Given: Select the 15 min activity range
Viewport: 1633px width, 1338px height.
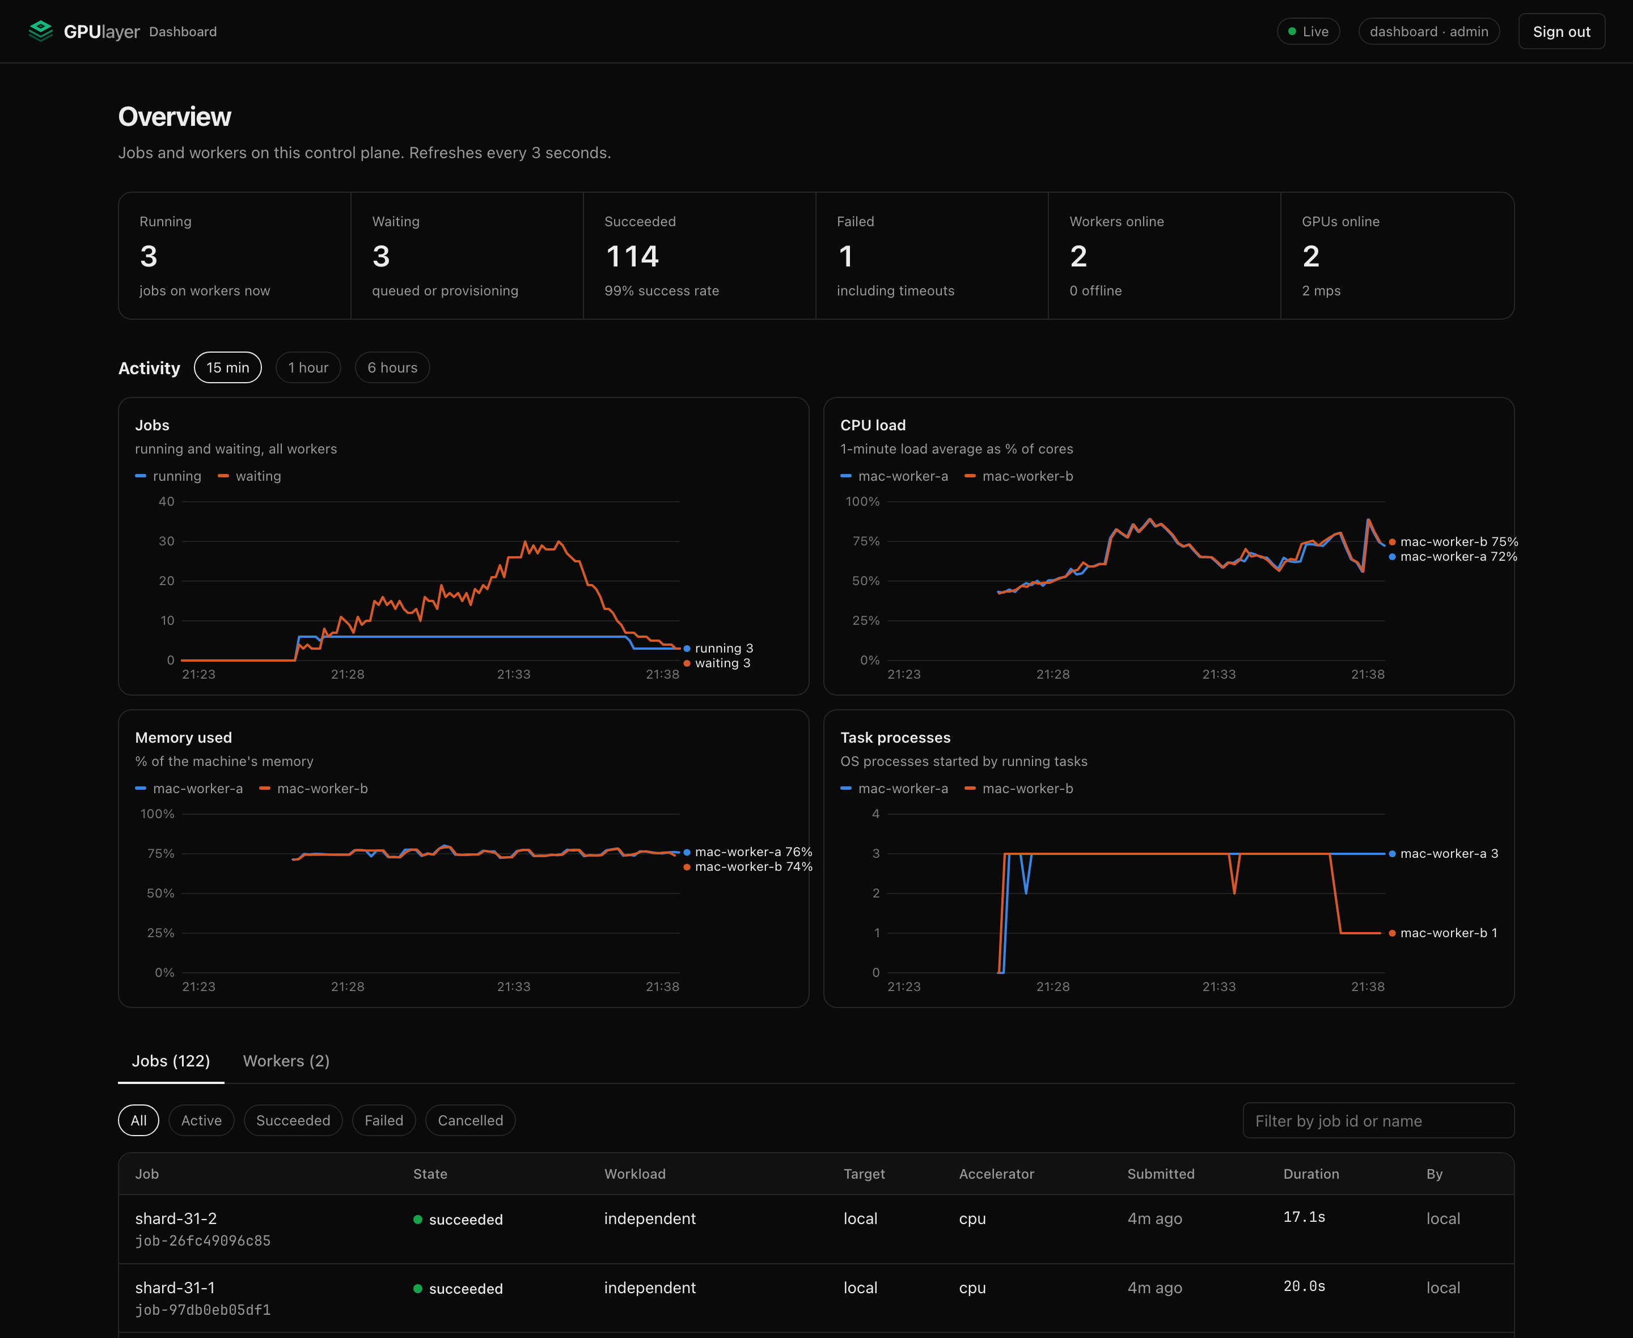Looking at the screenshot, I should pyautogui.click(x=228, y=367).
